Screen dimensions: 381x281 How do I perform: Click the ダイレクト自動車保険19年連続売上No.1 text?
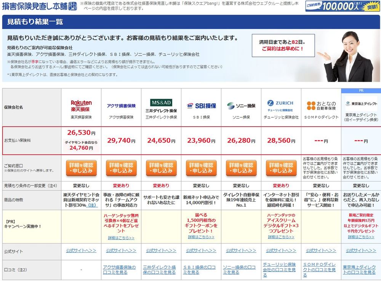click(241, 200)
